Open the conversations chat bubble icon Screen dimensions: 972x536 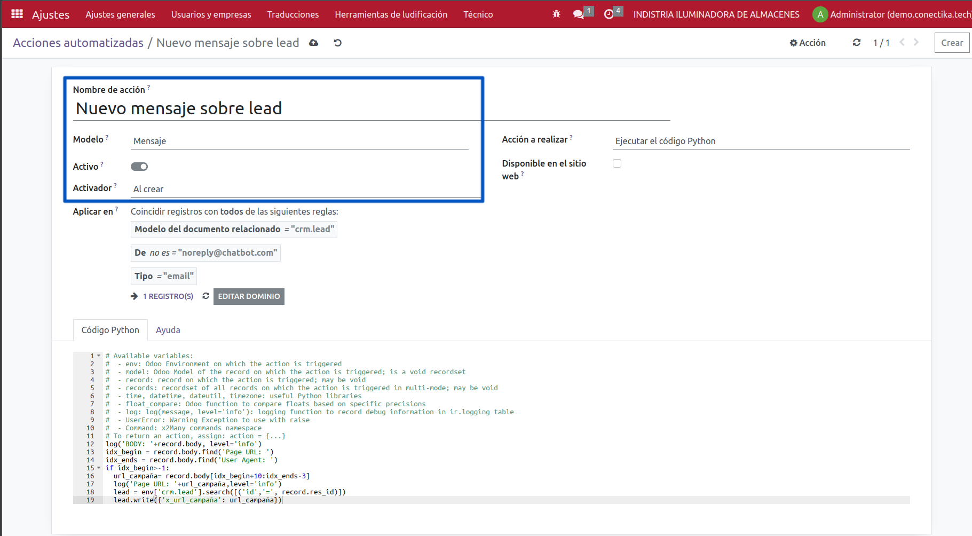point(578,14)
